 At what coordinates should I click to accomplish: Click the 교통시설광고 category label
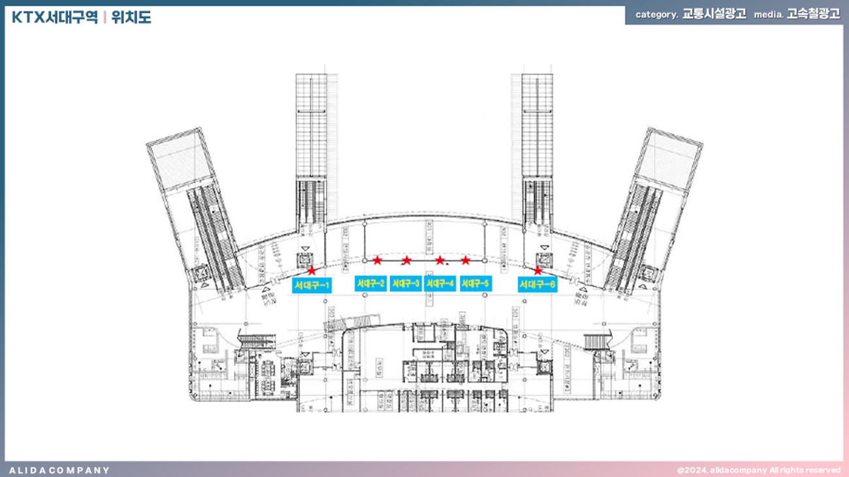coord(714,14)
